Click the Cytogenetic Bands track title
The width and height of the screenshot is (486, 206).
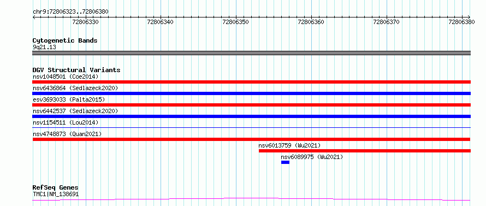[65, 40]
